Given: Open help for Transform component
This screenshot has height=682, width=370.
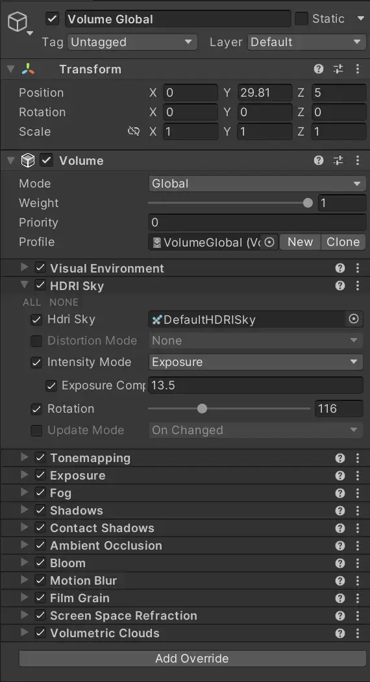Looking at the screenshot, I should (319, 69).
